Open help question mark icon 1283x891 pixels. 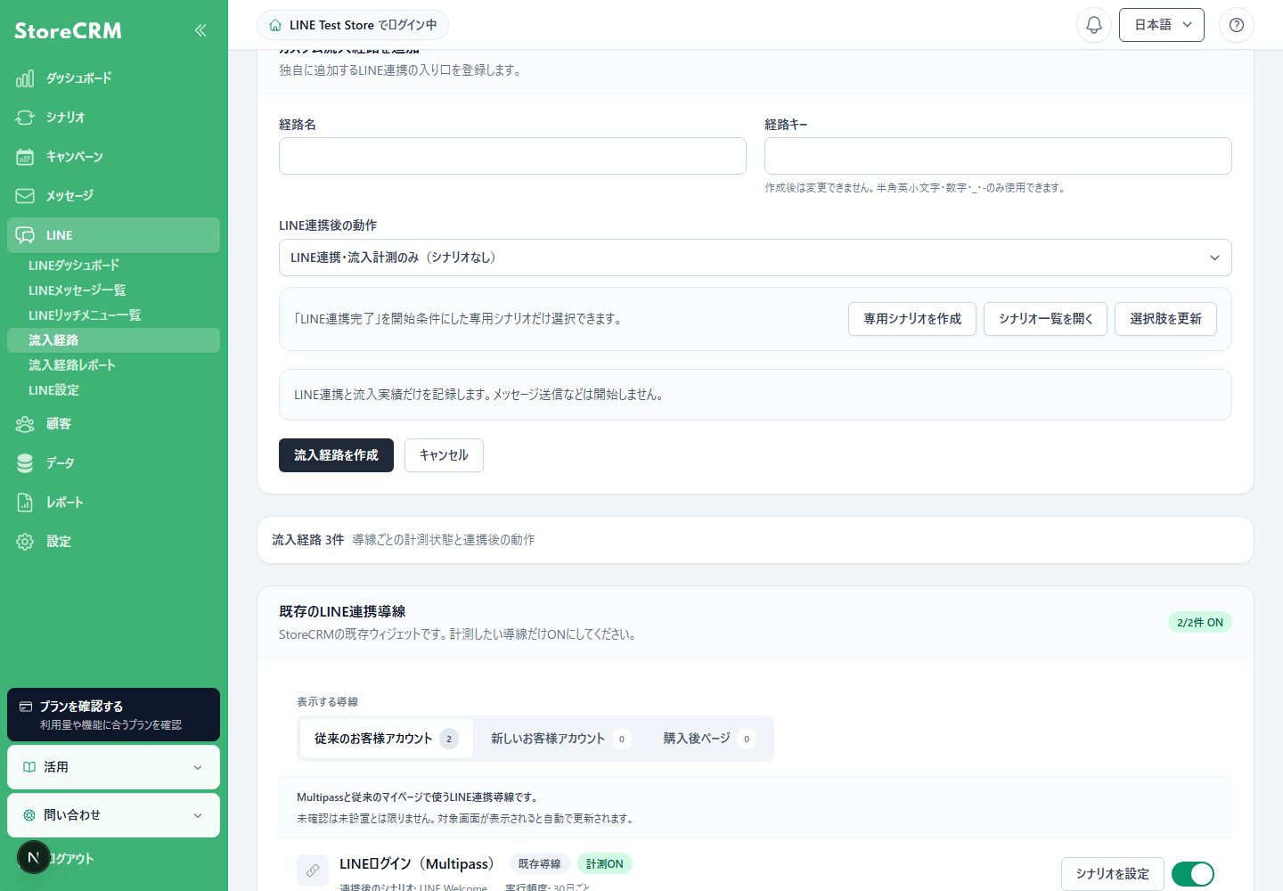(x=1237, y=25)
